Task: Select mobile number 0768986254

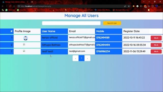Action: point(103,51)
